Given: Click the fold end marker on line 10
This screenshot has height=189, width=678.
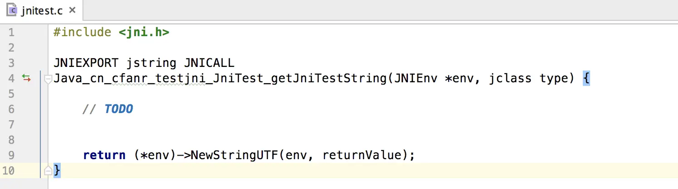Looking at the screenshot, I should [47, 170].
